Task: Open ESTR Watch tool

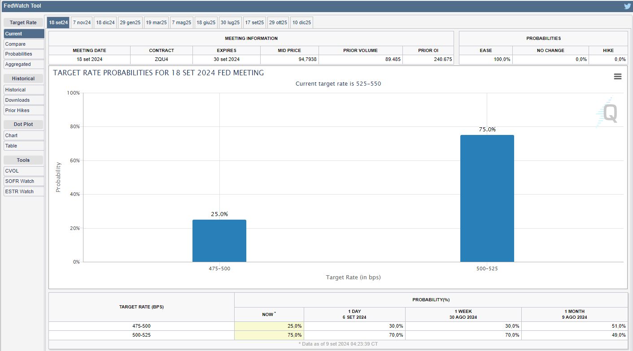Action: click(x=24, y=191)
